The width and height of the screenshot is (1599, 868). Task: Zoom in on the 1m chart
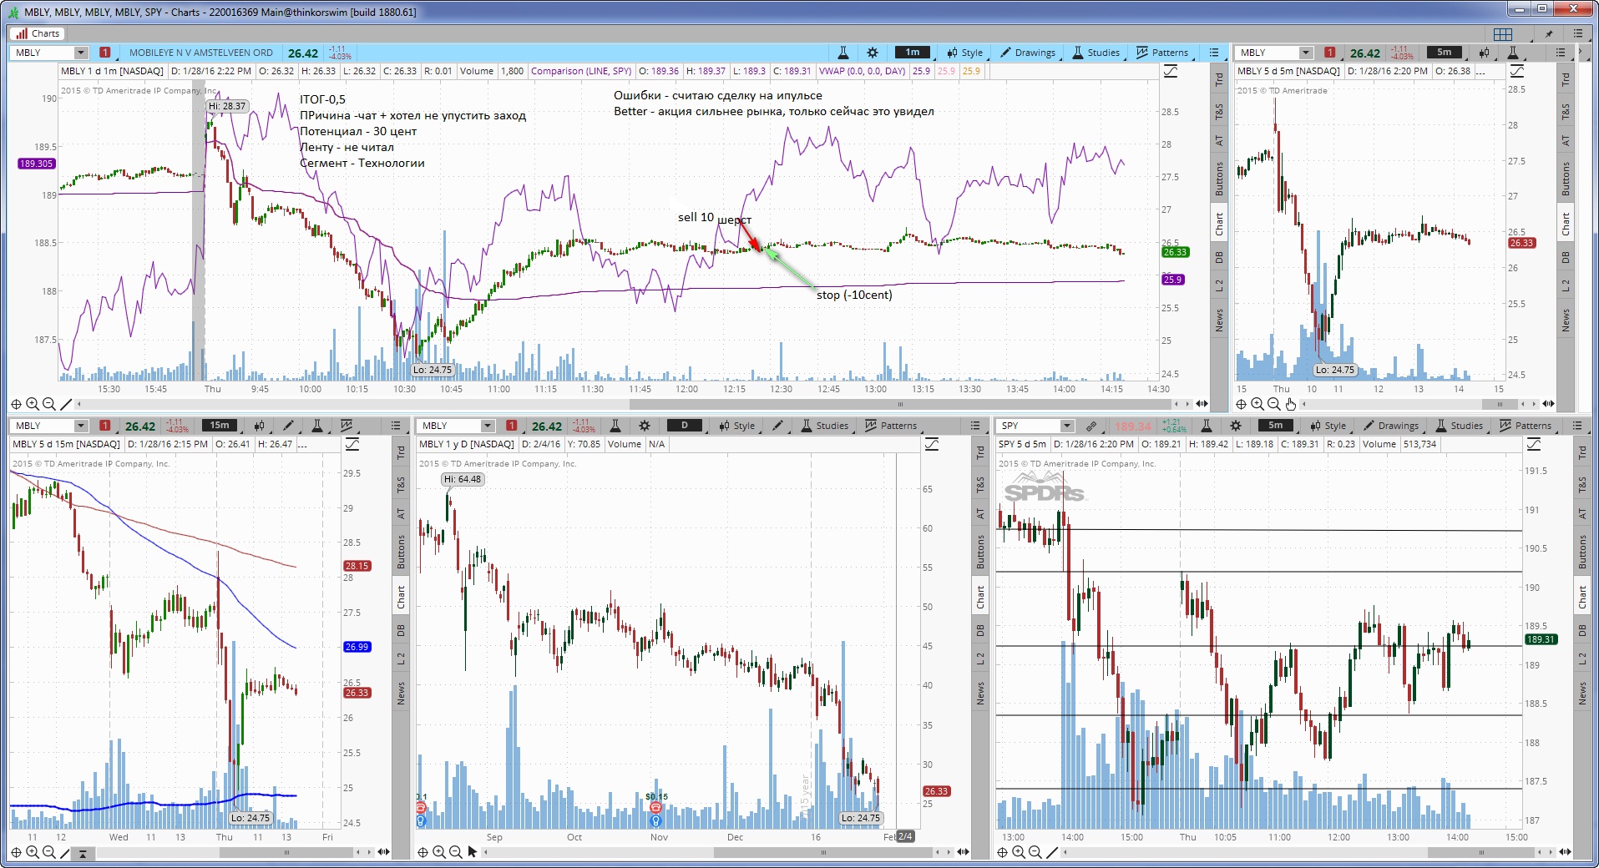[x=33, y=404]
